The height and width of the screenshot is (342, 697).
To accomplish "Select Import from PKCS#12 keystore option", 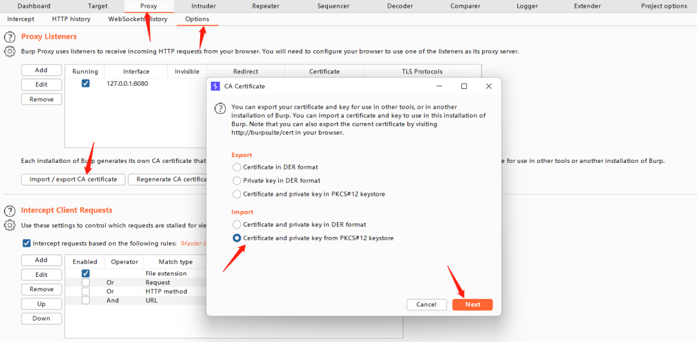I will tap(237, 238).
